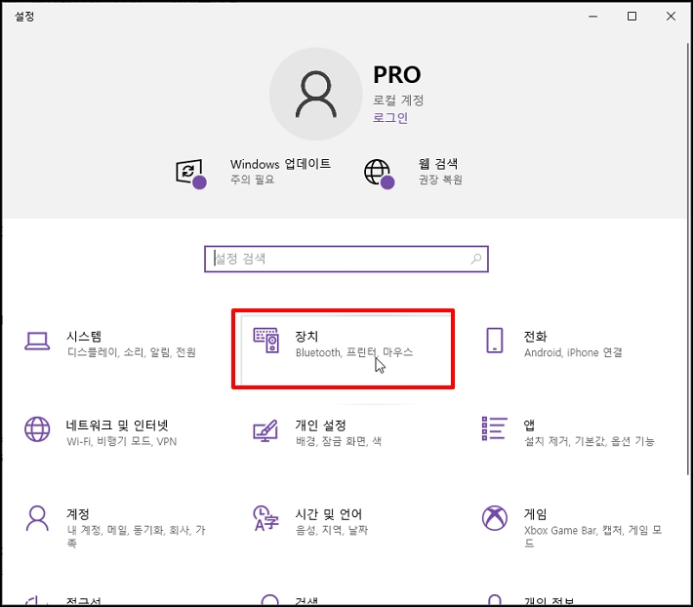
Task: Open Windows 업데이트 status label
Action: [280, 172]
